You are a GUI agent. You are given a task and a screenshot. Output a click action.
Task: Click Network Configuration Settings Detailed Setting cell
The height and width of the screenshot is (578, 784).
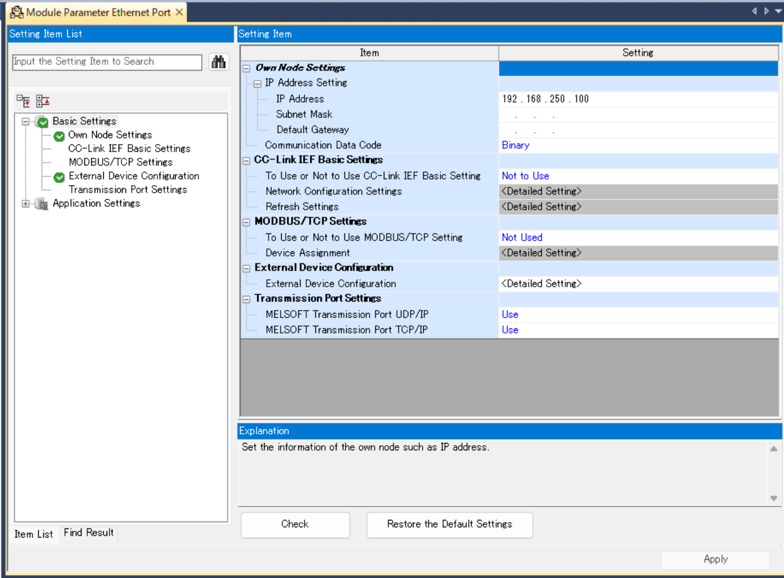(x=639, y=192)
